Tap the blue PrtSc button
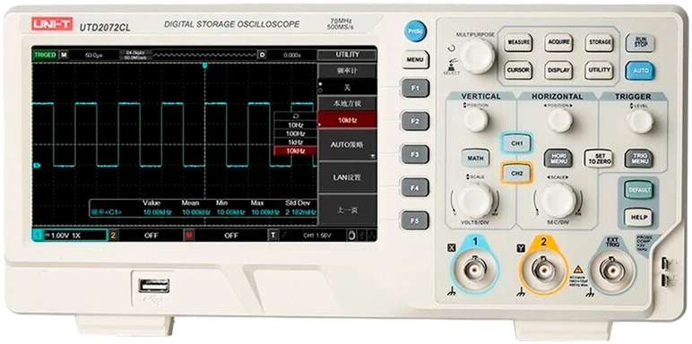Image resolution: width=692 pixels, height=344 pixels. click(x=415, y=31)
